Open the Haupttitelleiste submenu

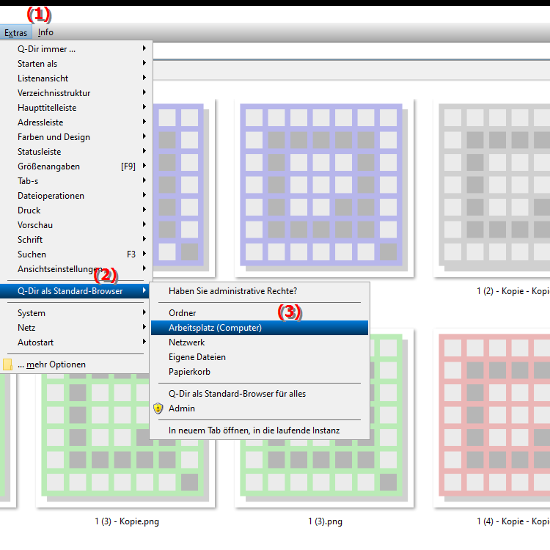(x=76, y=108)
